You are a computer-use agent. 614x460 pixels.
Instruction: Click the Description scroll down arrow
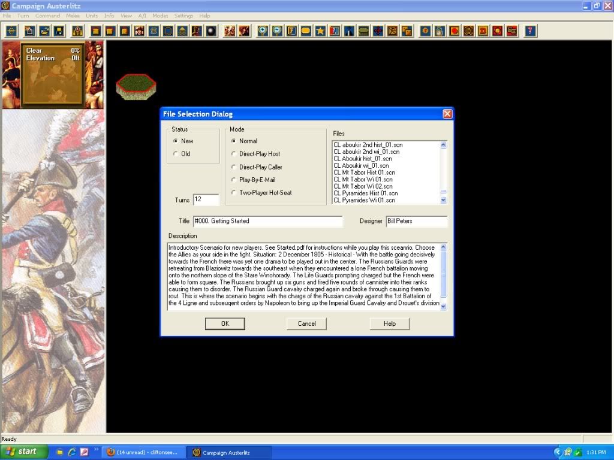tap(443, 307)
